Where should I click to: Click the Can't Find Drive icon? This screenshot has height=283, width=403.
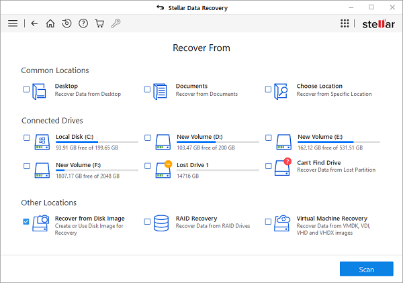282,167
